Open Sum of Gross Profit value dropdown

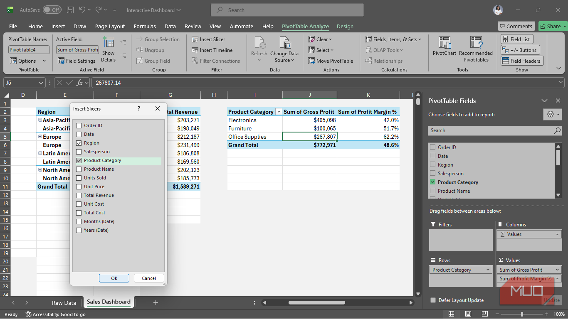557,270
